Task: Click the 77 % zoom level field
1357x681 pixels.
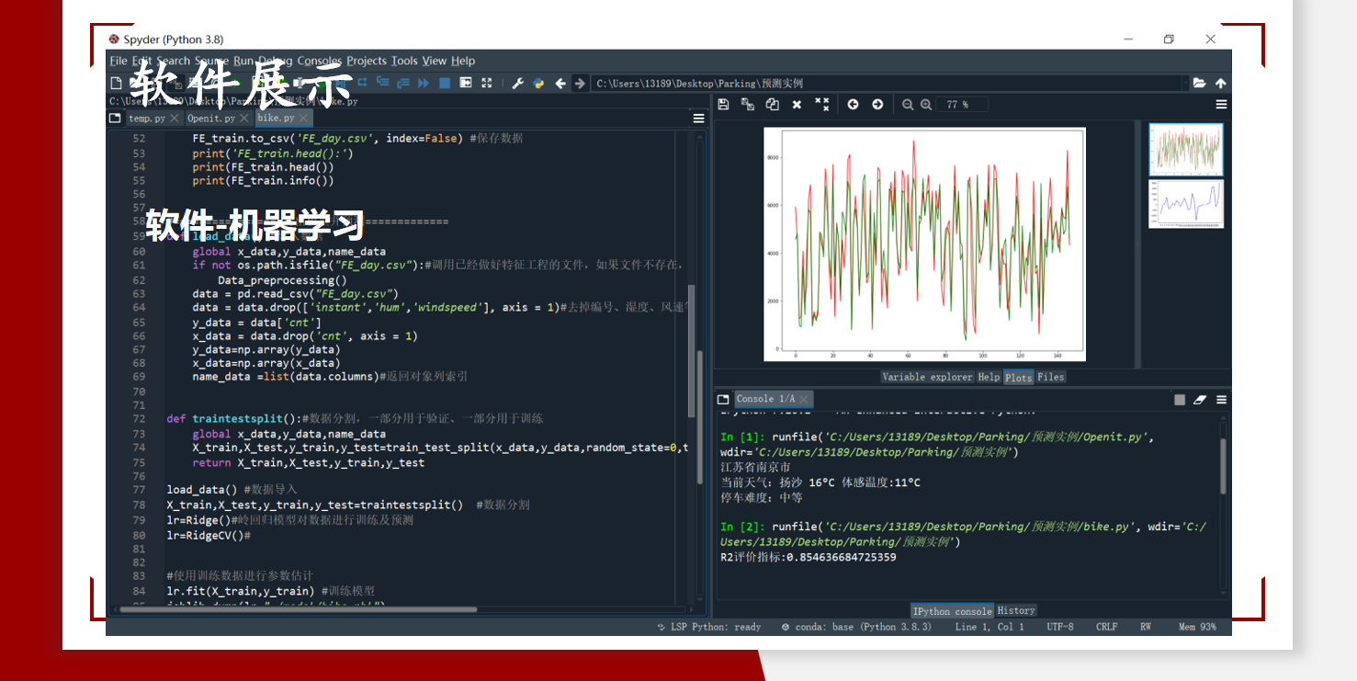Action: point(962,105)
